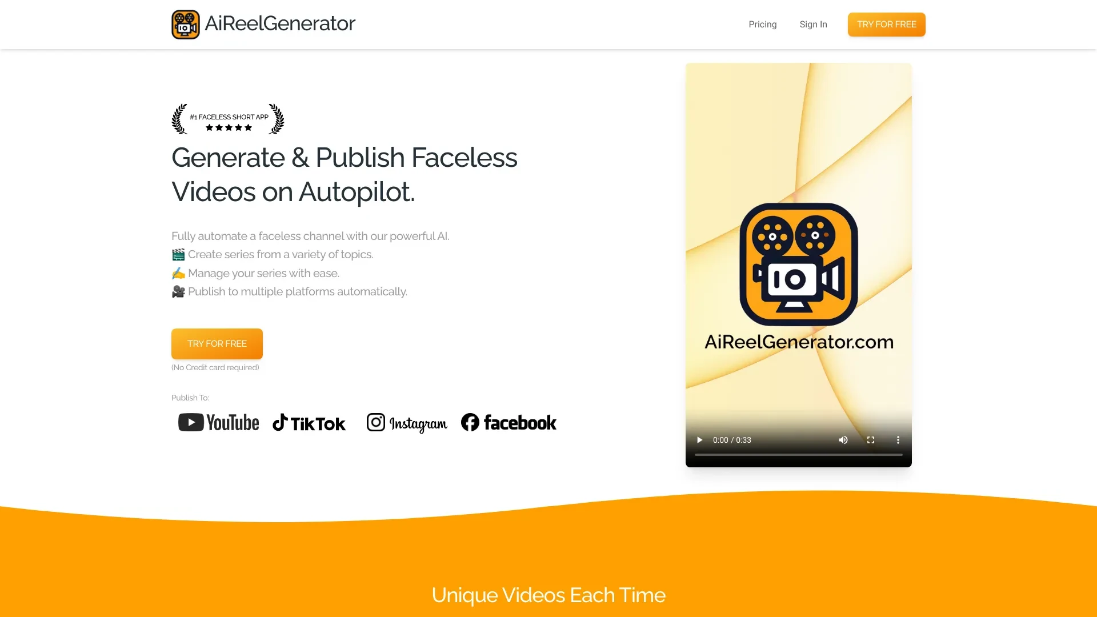This screenshot has height=617, width=1097.
Task: Click the TikTok publish platform icon
Action: point(309,423)
